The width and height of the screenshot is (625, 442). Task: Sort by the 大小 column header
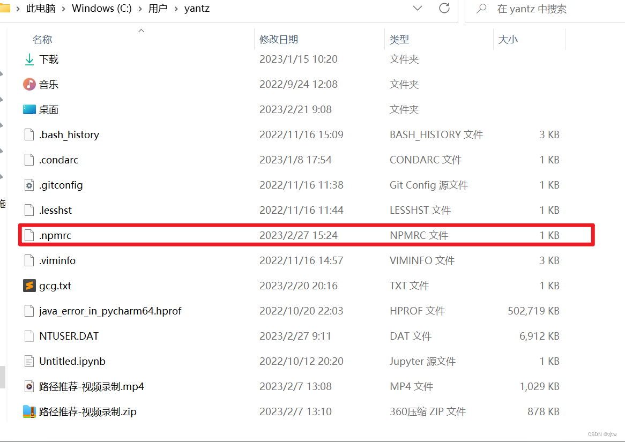(508, 40)
